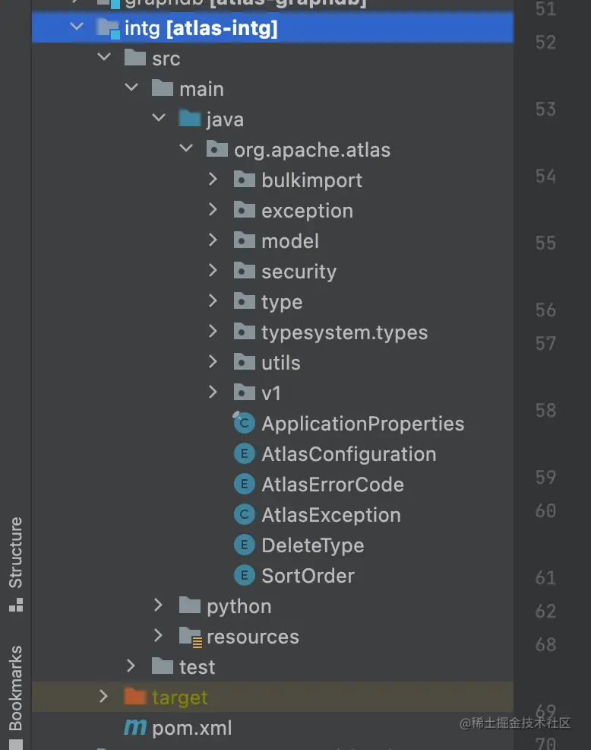The width and height of the screenshot is (591, 750).
Task: Click the org.apache.atlas package icon
Action: click(217, 149)
